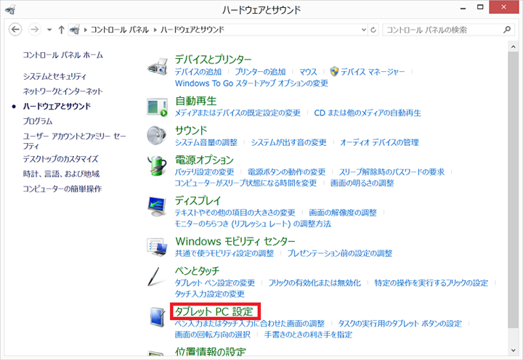Viewport: 523px width, 360px height.
Task: Open 時計、言語、および地域 in sidebar
Action: coord(61,174)
